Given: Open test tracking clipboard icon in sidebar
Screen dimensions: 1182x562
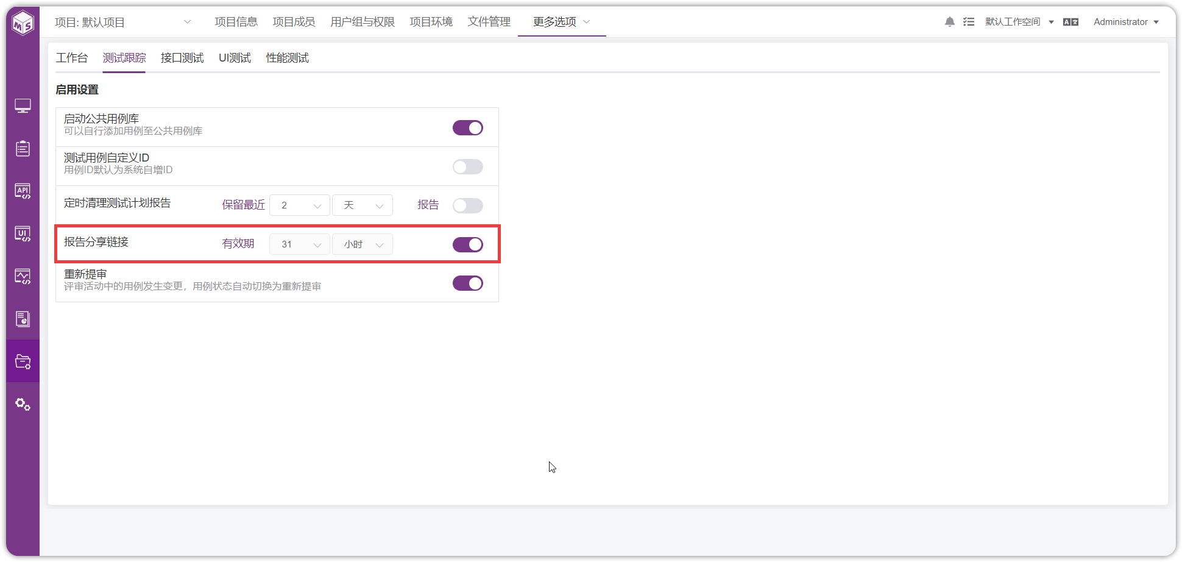Looking at the screenshot, I should [x=23, y=149].
